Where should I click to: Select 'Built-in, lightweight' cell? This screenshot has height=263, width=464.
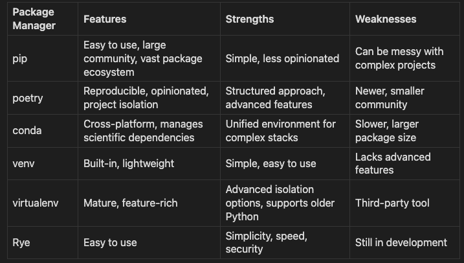149,163
